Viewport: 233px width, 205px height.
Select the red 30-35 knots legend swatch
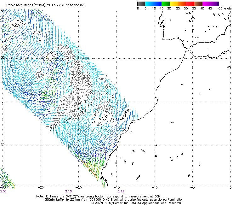pyautogui.click(x=190, y=4)
